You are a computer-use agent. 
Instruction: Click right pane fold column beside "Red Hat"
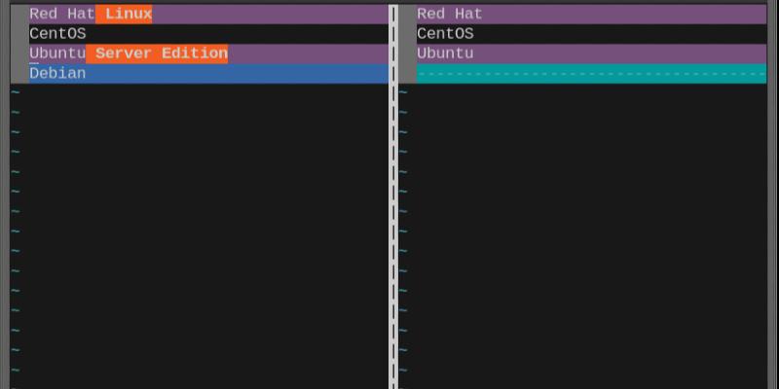pos(407,14)
